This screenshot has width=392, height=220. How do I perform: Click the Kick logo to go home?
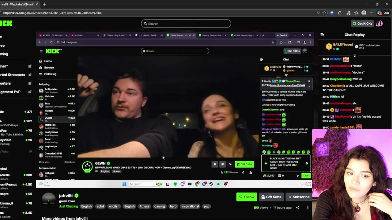pyautogui.click(x=6, y=24)
